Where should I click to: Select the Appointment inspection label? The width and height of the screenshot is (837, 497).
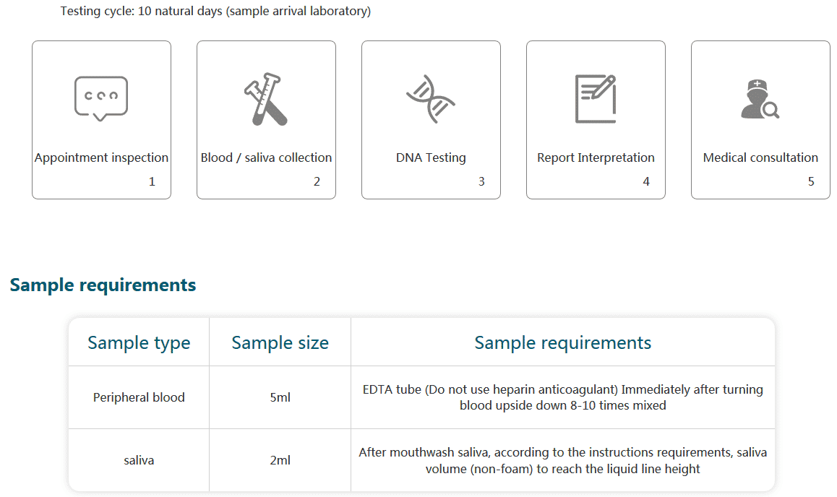tap(101, 158)
